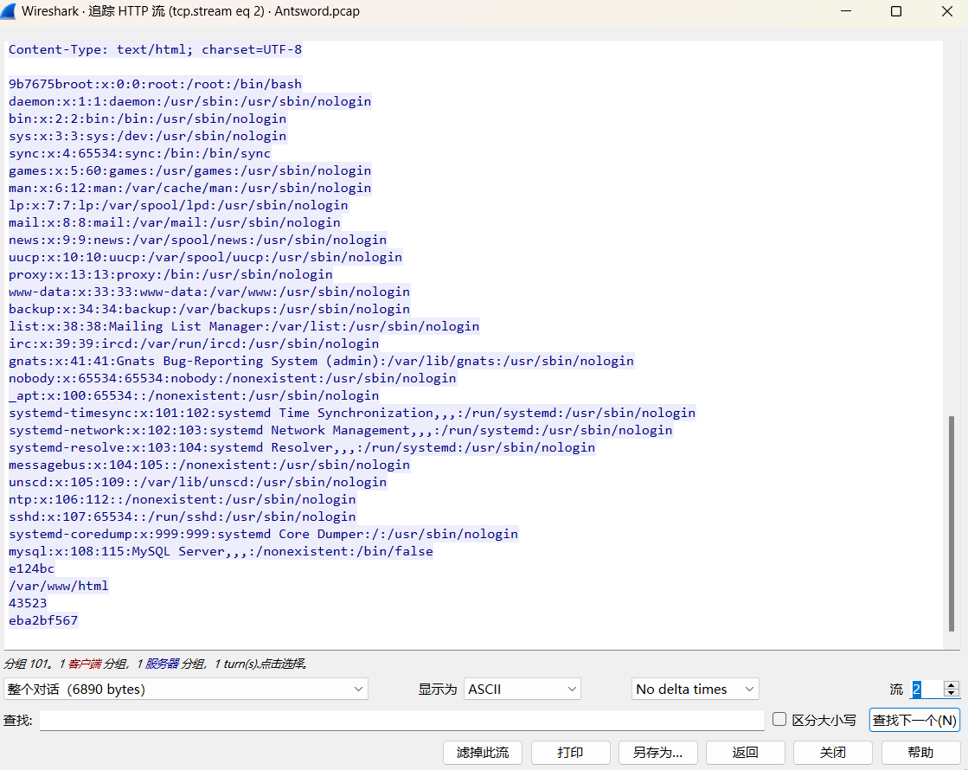The image size is (968, 770).
Task: Decrease the stream number with down arrow
Action: click(x=952, y=693)
